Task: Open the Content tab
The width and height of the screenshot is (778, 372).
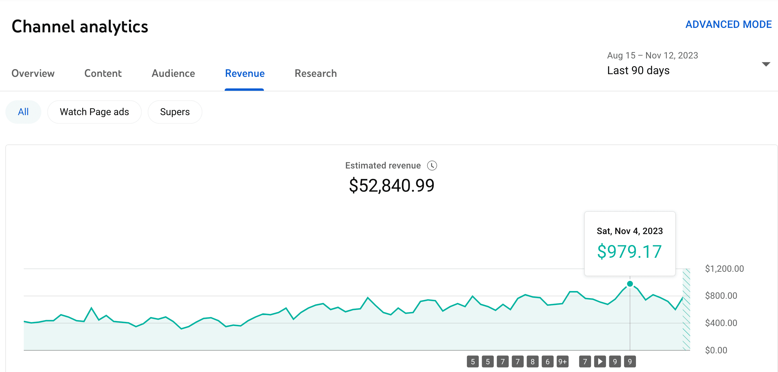Action: [103, 73]
